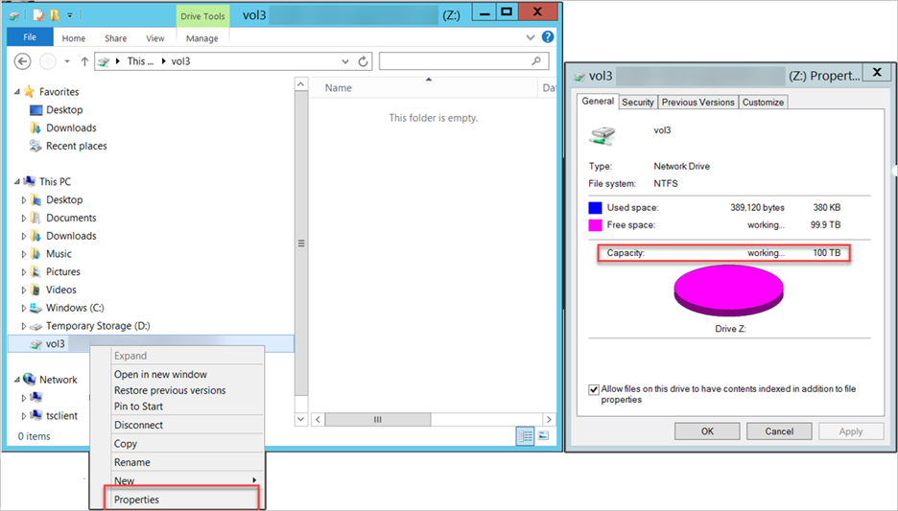Open the Home ribbon tab

(74, 38)
